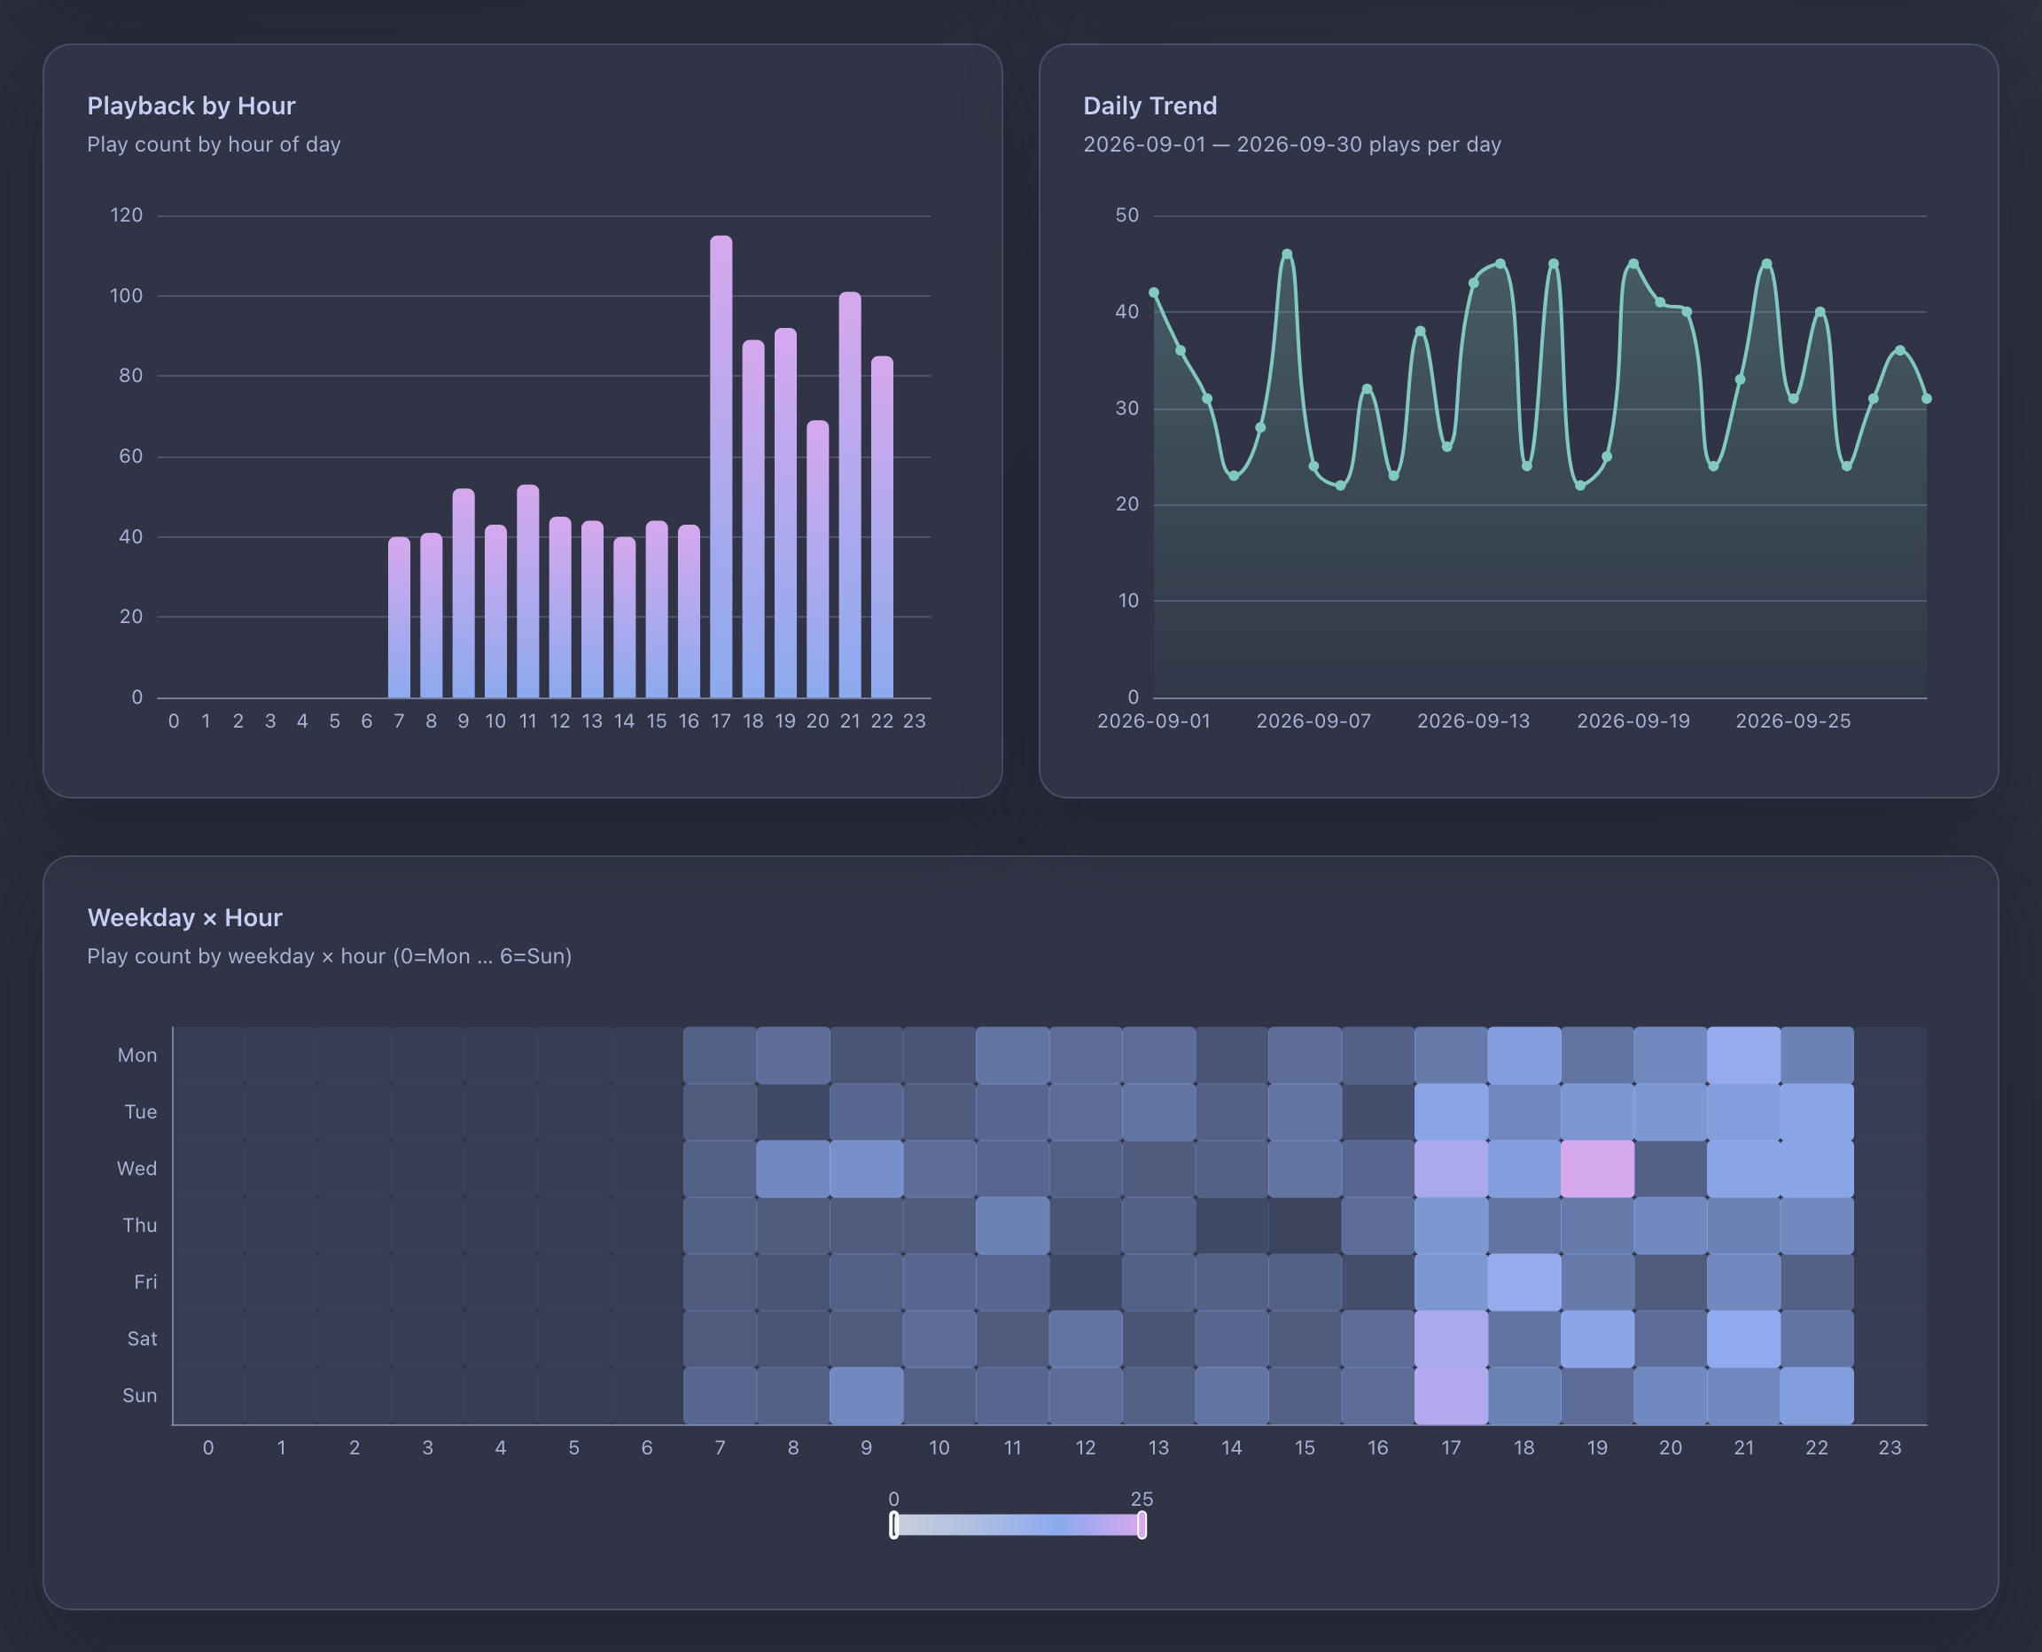Click the left handle of the heatmap range slider

[893, 1525]
